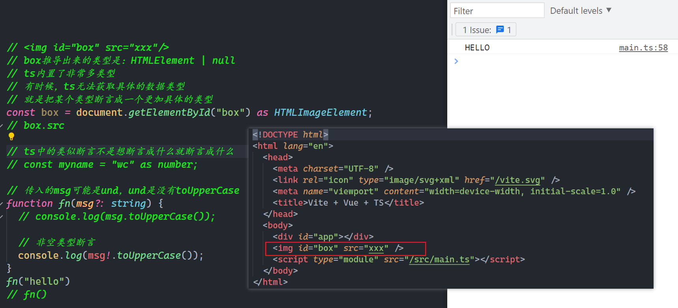Collapse the function fn fold arrow
The width and height of the screenshot is (678, 308).
point(2,204)
